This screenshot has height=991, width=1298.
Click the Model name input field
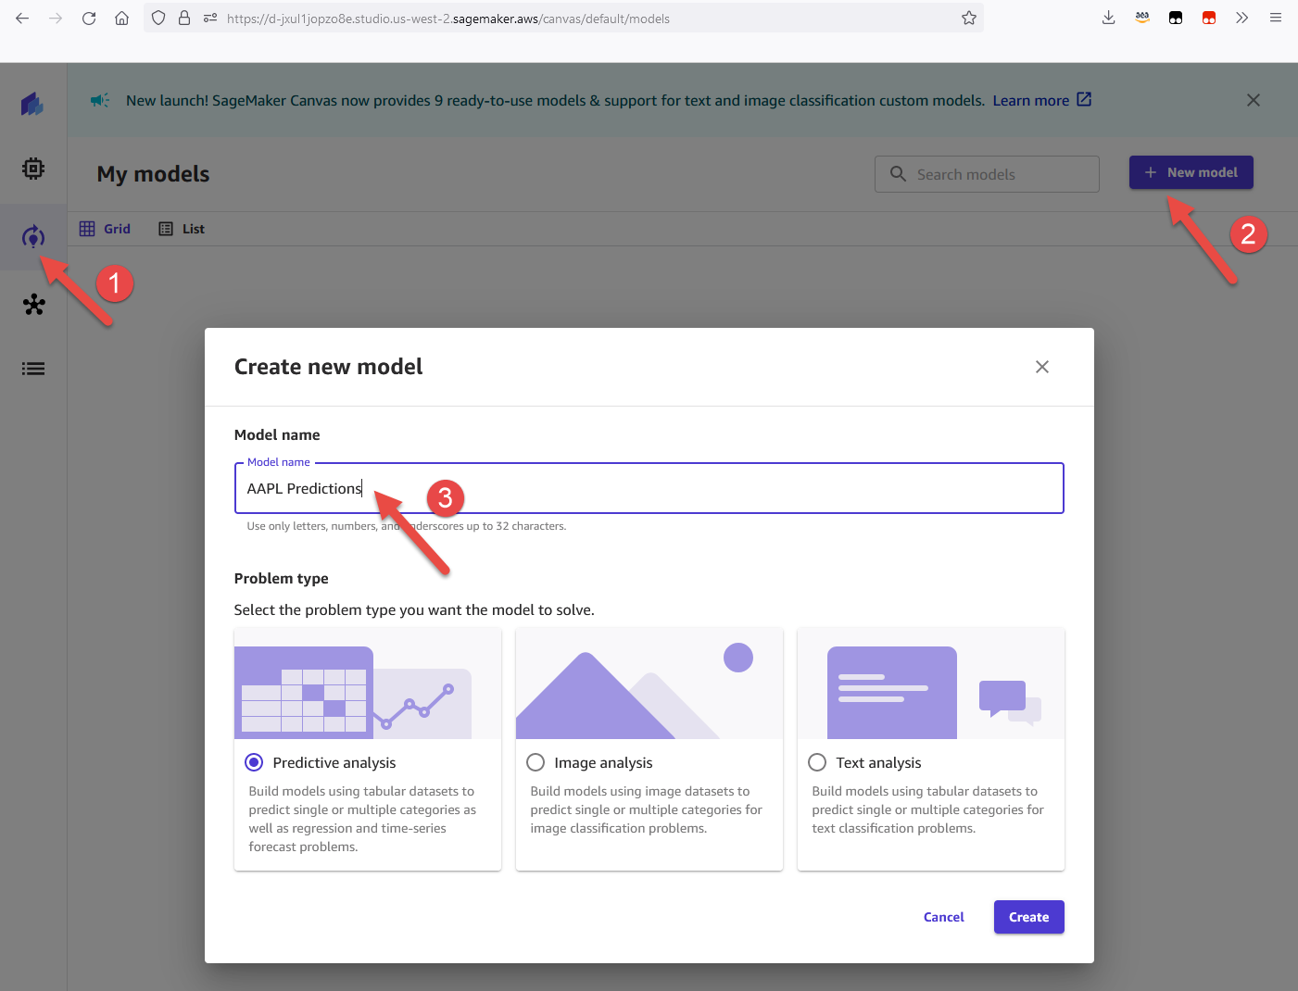[649, 488]
